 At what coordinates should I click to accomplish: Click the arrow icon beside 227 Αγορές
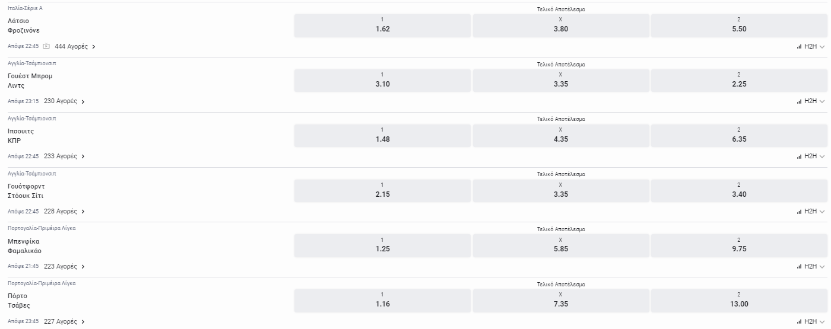click(83, 322)
